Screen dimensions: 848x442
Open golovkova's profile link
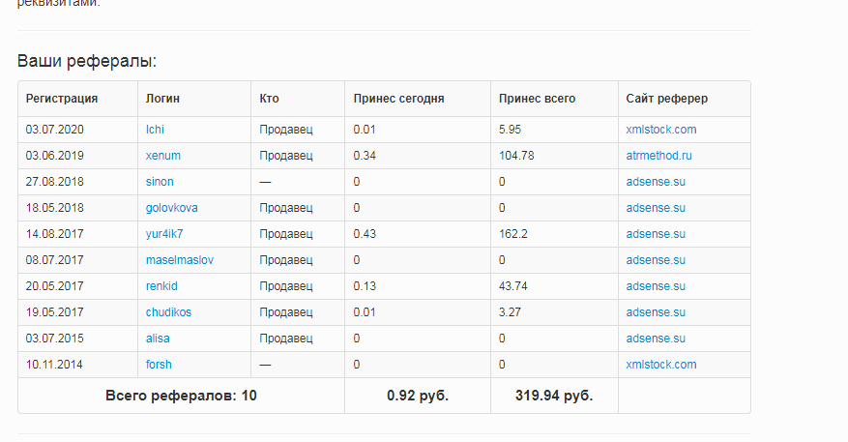pyautogui.click(x=172, y=208)
